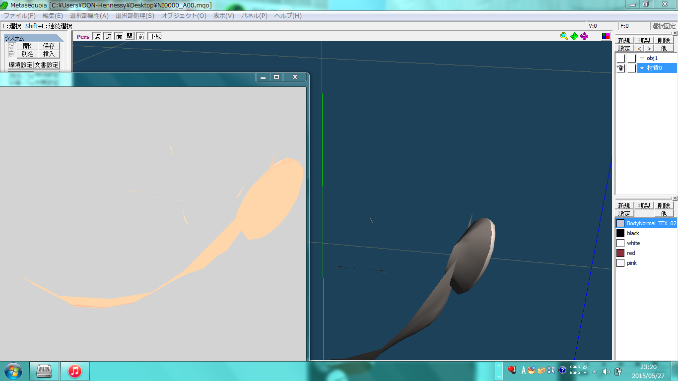
Task: Toggle the 面 (faces) display button
Action: tap(119, 36)
